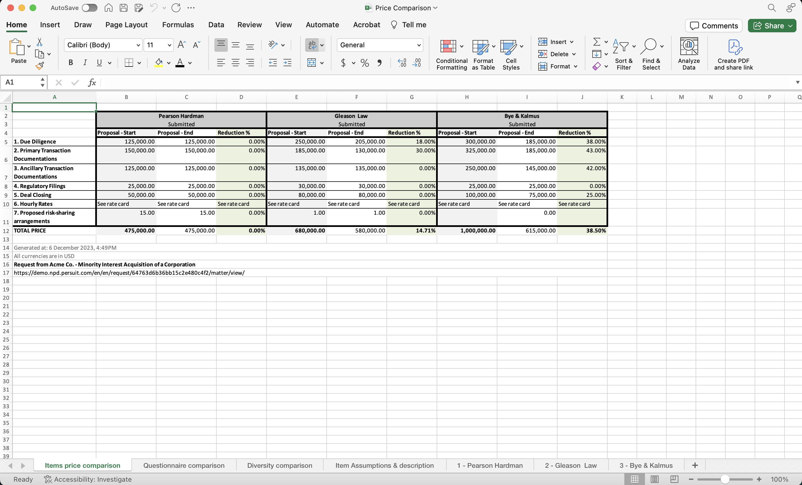
Task: Open the Page Layout ribbon tab
Action: [x=126, y=25]
